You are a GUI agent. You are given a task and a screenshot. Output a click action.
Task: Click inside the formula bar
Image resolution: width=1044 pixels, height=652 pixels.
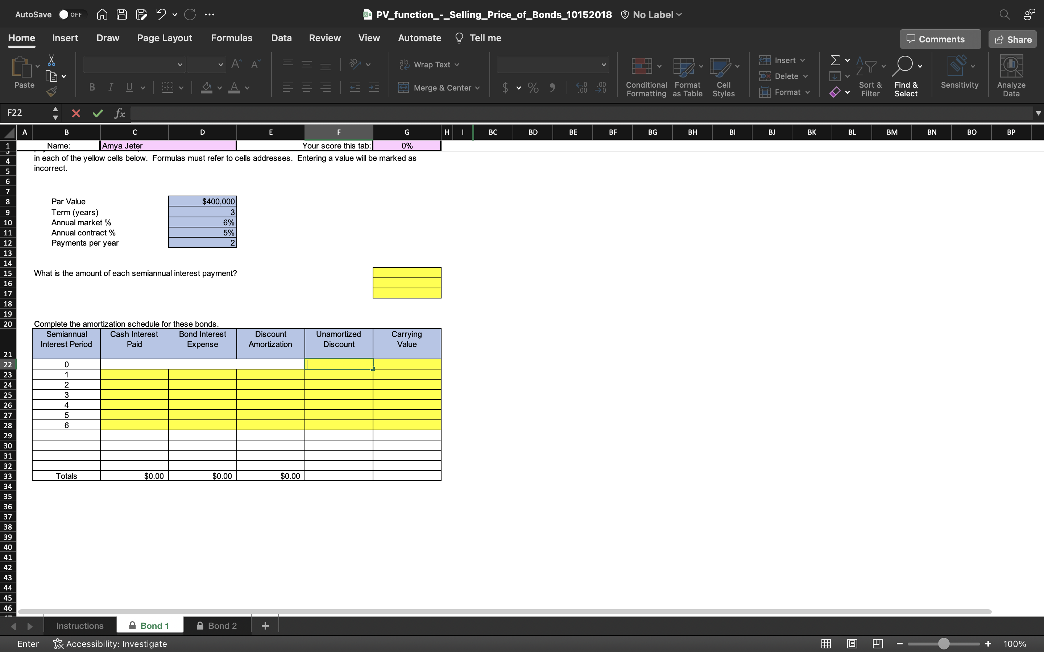(x=345, y=113)
